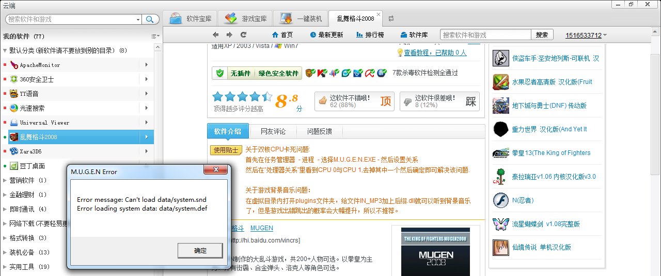
Task: Vote 顶 这软件不错哦 button
Action: tap(354, 101)
